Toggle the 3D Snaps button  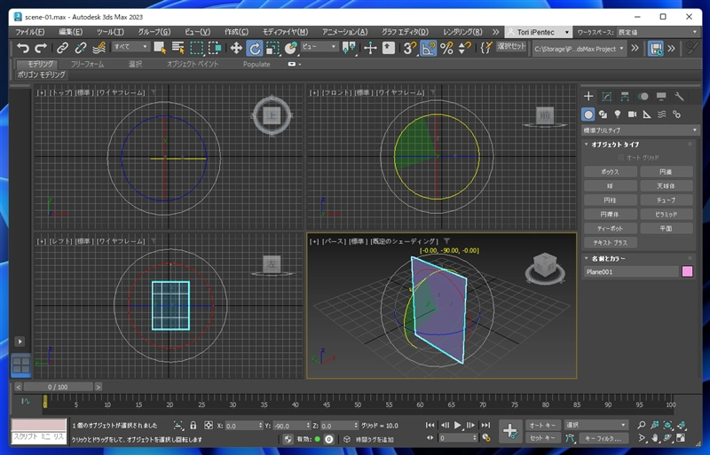click(x=409, y=48)
